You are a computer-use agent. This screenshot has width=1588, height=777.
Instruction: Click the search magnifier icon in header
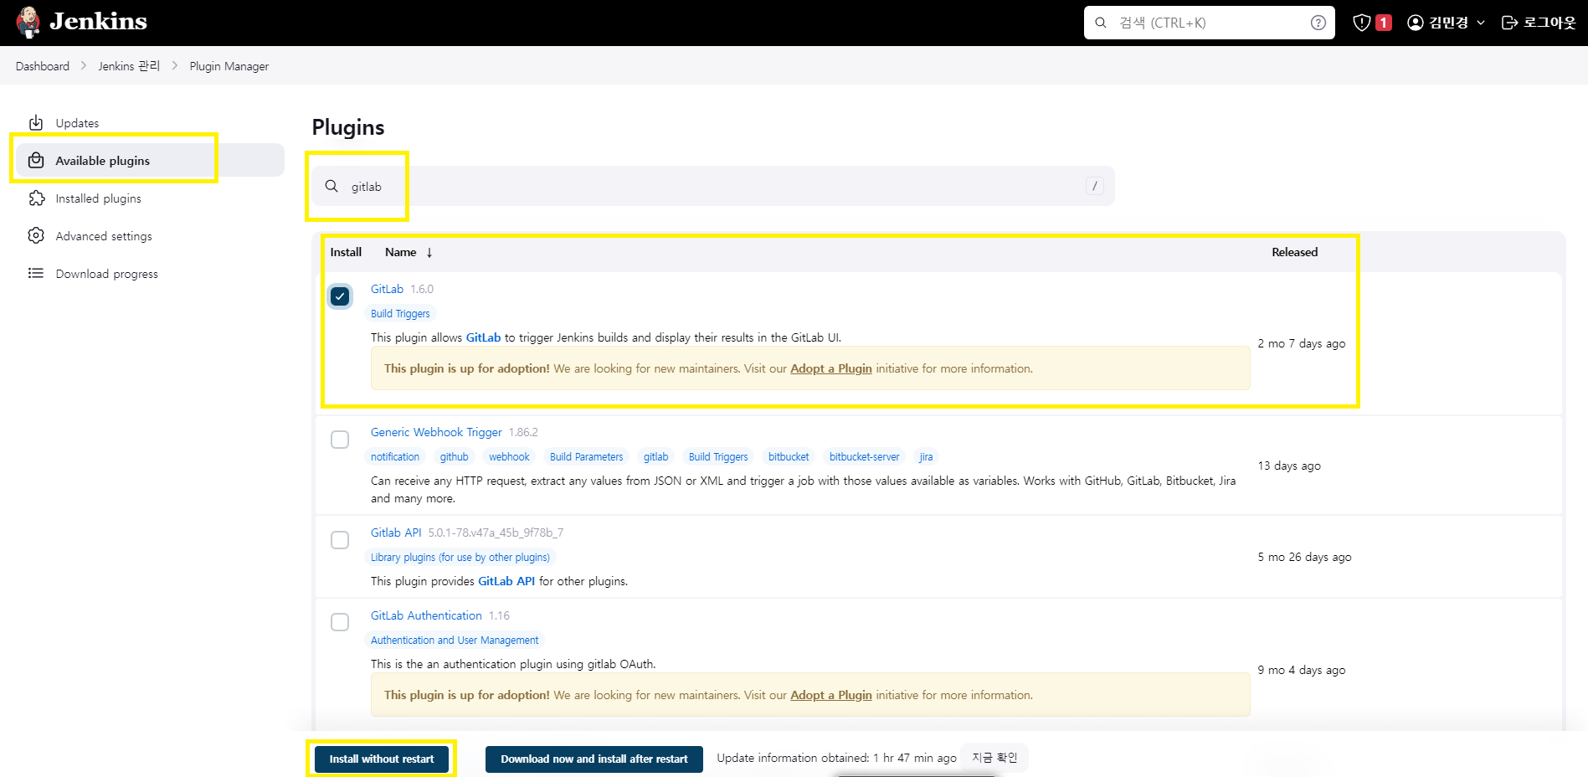tap(1101, 23)
